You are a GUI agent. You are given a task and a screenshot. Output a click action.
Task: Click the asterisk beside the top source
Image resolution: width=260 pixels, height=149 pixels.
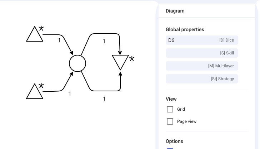41,28
